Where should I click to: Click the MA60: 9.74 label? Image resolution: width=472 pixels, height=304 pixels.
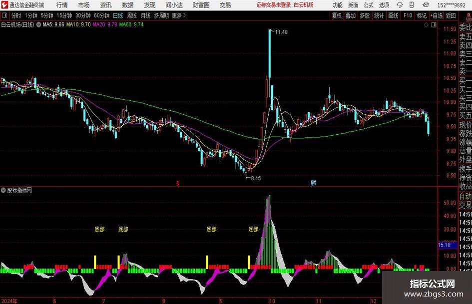point(131,24)
